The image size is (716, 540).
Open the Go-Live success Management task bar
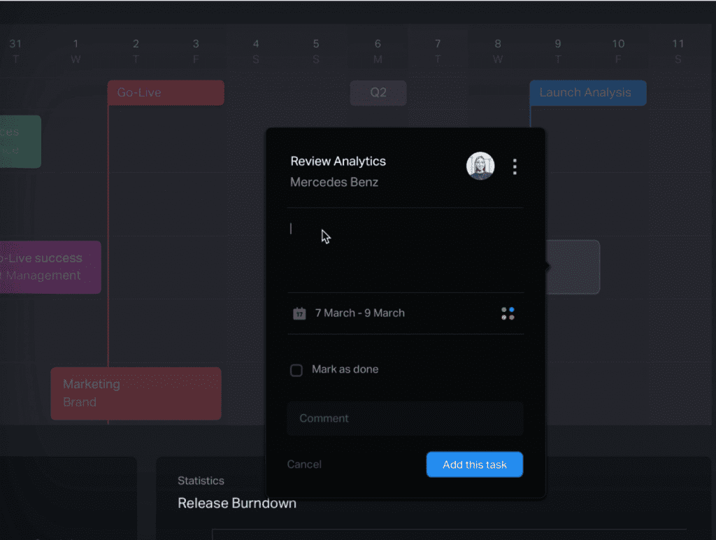click(x=50, y=267)
